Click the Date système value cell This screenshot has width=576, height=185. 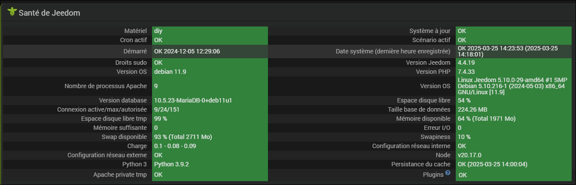(513, 51)
